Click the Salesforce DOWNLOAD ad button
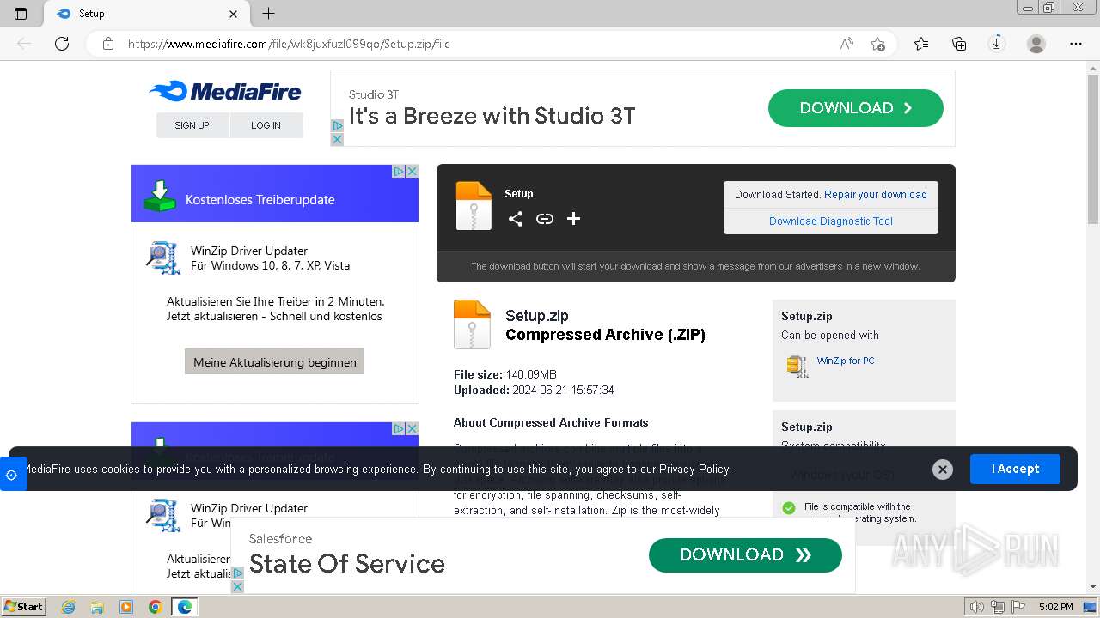Screen dimensions: 1100x618 (x=745, y=555)
